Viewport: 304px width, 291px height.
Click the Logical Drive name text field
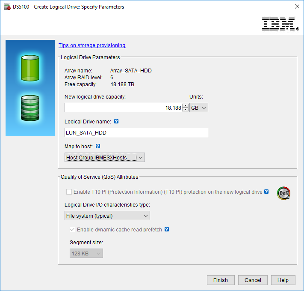136,133
